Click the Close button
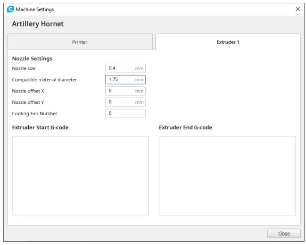The image size is (306, 245). 284,234
